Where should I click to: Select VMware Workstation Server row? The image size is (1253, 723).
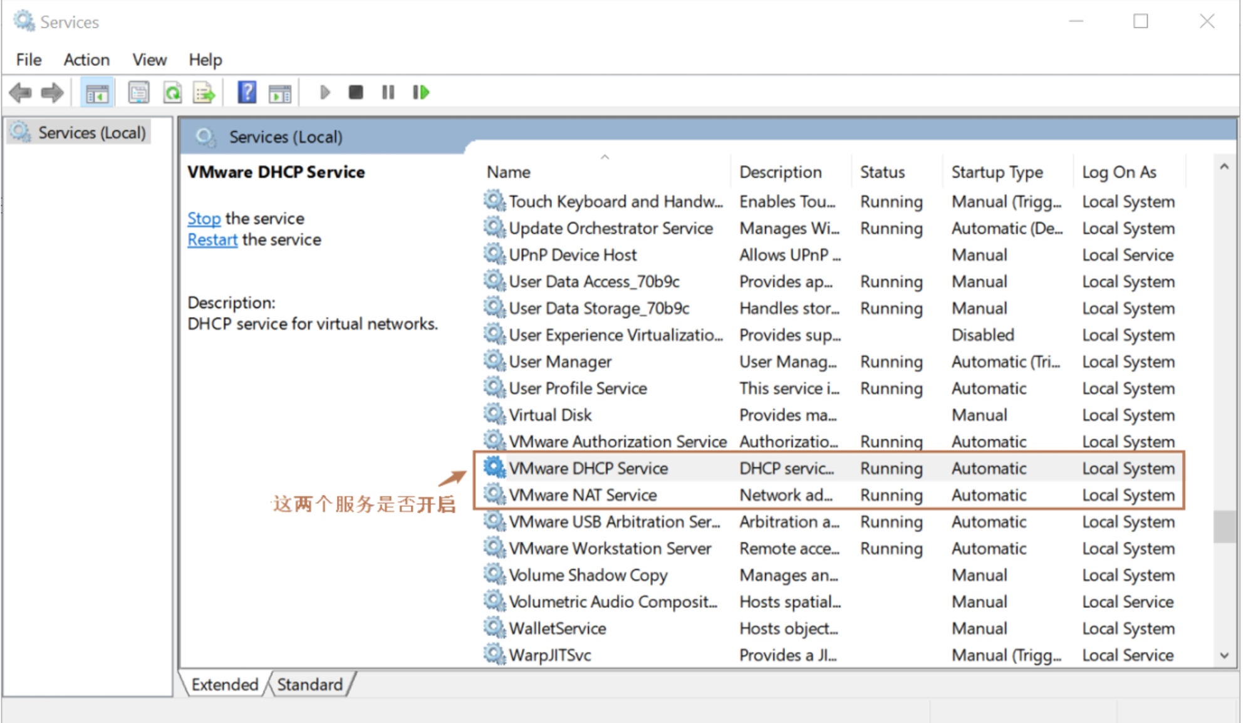830,548
